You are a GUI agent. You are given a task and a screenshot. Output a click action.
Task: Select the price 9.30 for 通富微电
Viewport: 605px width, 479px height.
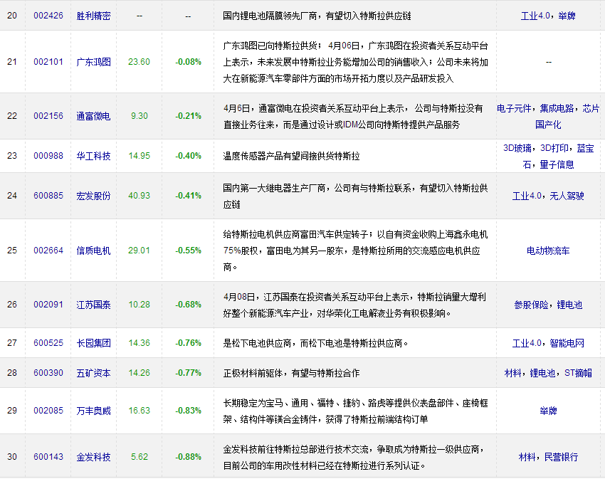point(140,116)
